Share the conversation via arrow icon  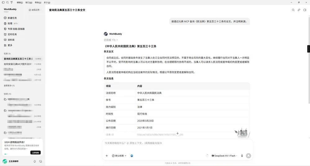(x=299, y=10)
